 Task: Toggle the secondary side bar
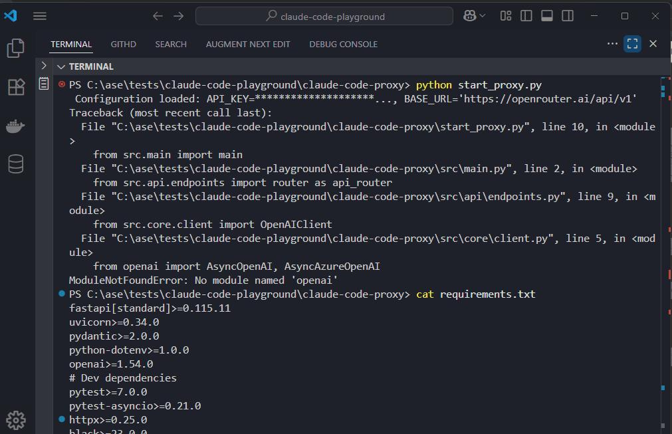pyautogui.click(x=568, y=16)
